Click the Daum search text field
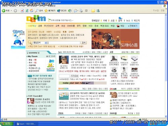Image resolution: width=168 pixels, height=126 pixels. point(64,43)
